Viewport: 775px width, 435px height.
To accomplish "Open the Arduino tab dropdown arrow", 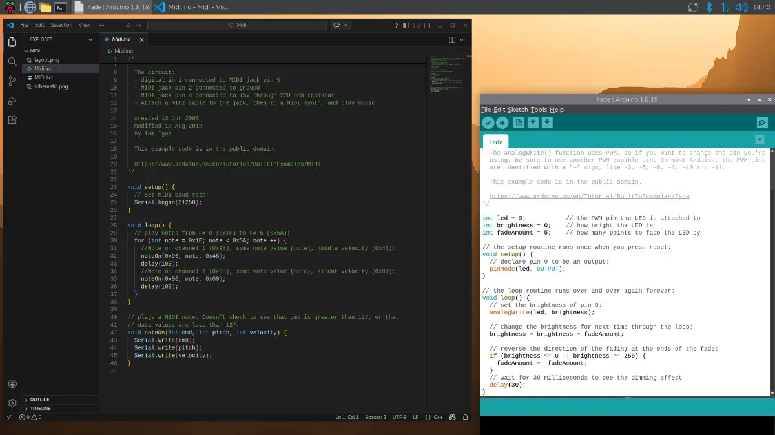I will (x=759, y=140).
